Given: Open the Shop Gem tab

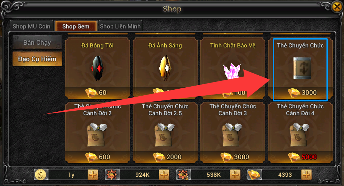Looking at the screenshot, I should (x=76, y=26).
